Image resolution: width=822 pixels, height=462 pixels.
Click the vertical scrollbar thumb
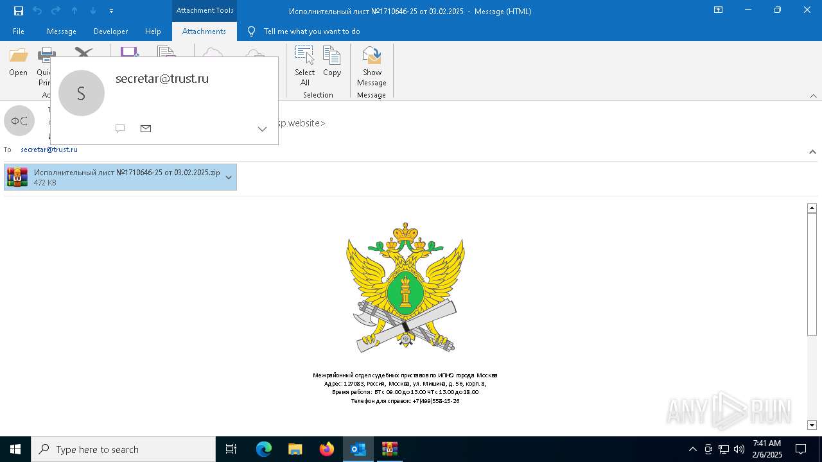(812, 274)
